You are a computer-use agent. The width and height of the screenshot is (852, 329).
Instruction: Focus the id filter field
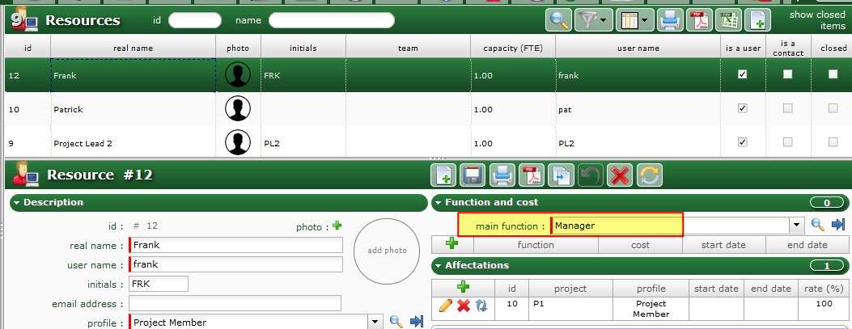click(x=195, y=20)
